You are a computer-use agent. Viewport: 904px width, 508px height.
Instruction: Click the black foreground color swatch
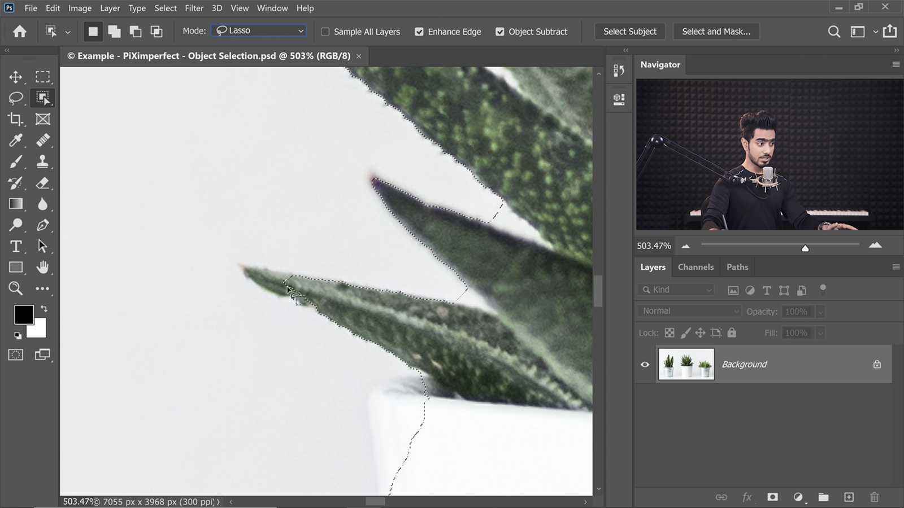(24, 315)
